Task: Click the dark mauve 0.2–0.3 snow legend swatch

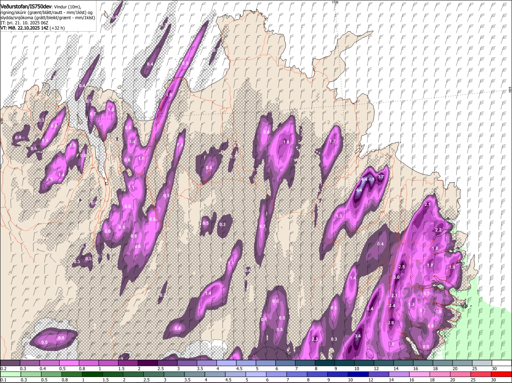Action: point(10,363)
